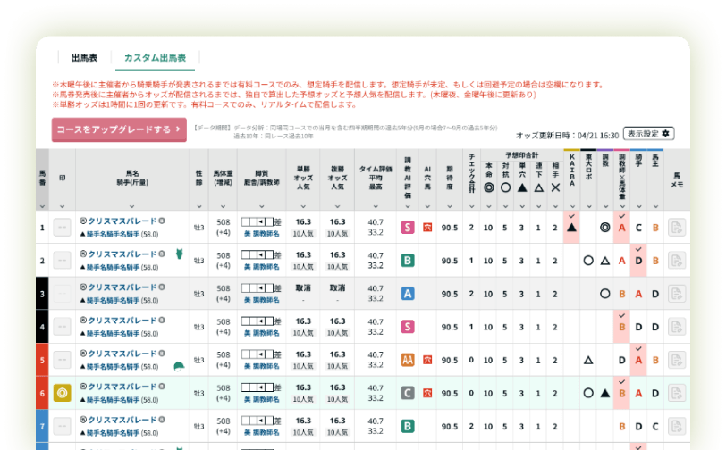Toggle the mark box for horse 1
The height and width of the screenshot is (450, 726).
click(x=63, y=228)
